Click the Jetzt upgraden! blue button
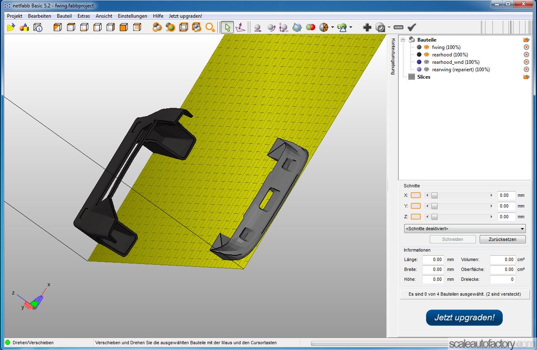 point(464,317)
